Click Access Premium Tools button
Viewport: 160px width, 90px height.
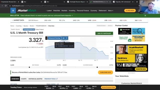108,87
